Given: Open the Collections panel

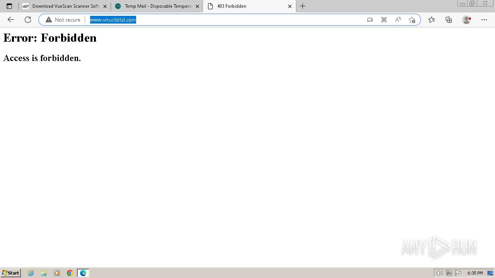Looking at the screenshot, I should coord(449,20).
